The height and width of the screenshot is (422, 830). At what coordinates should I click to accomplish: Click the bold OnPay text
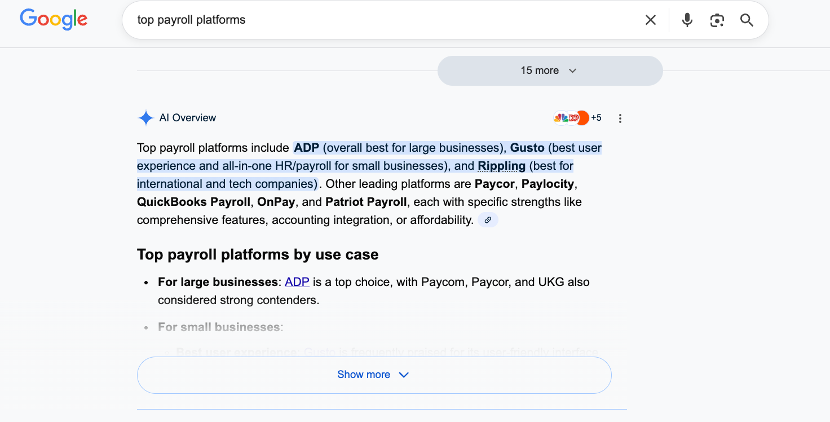coord(275,202)
